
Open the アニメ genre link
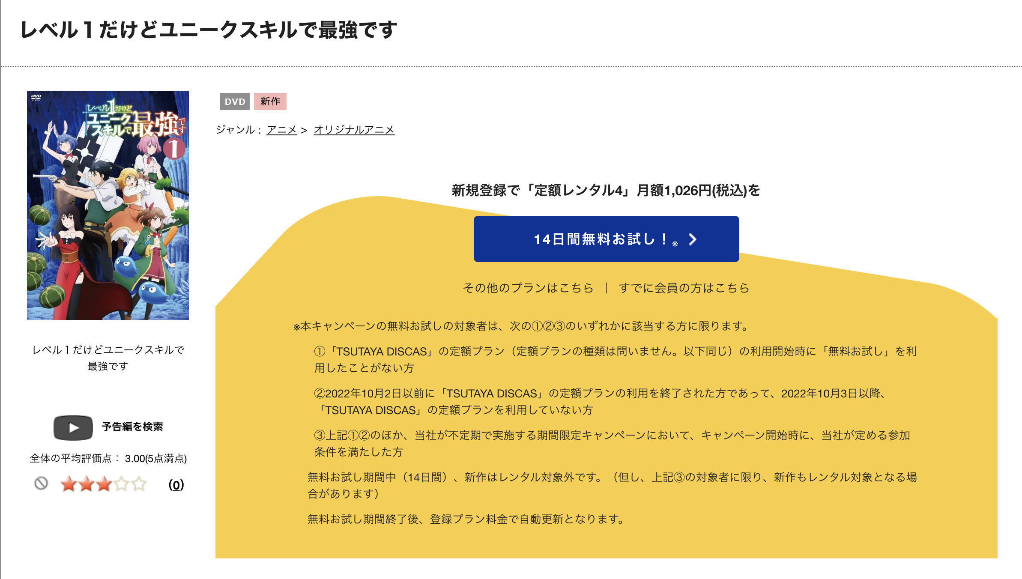pyautogui.click(x=282, y=131)
